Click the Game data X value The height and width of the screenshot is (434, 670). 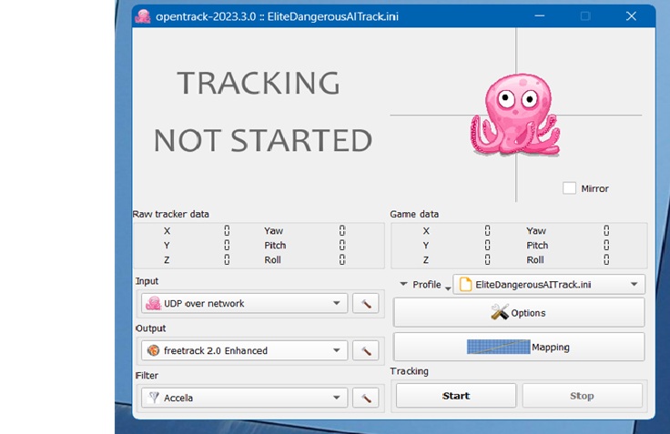488,231
